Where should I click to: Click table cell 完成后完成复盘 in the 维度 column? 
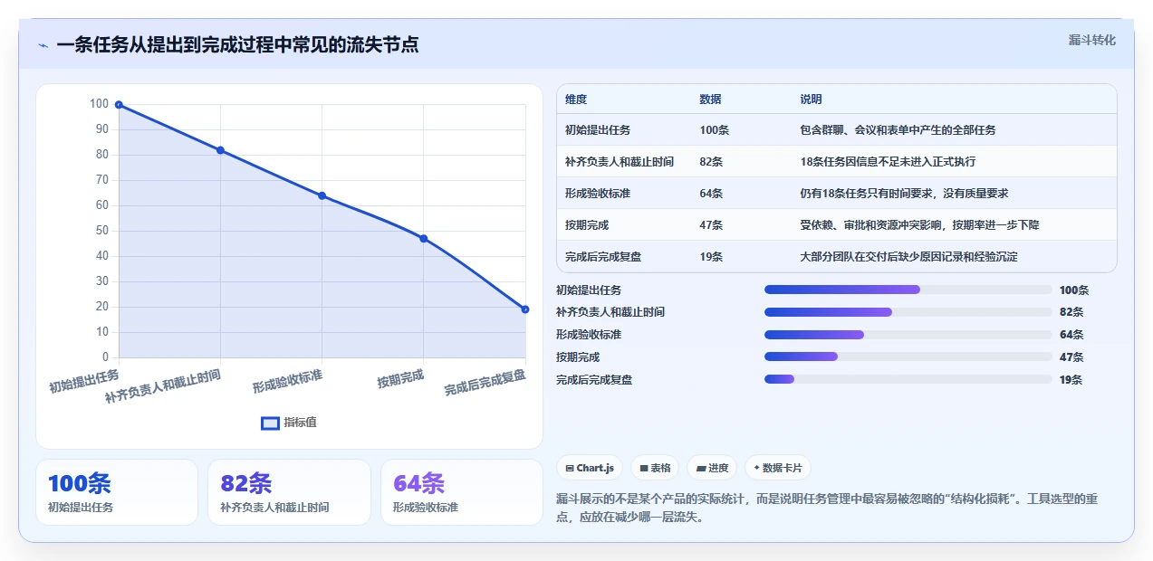603,257
